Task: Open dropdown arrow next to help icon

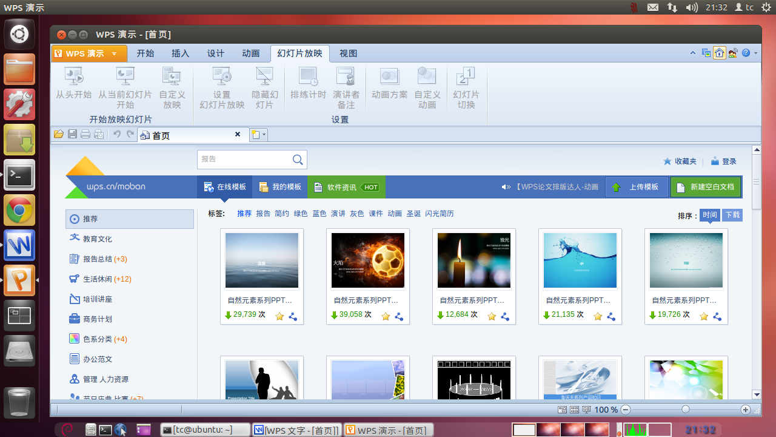Action: [x=755, y=53]
